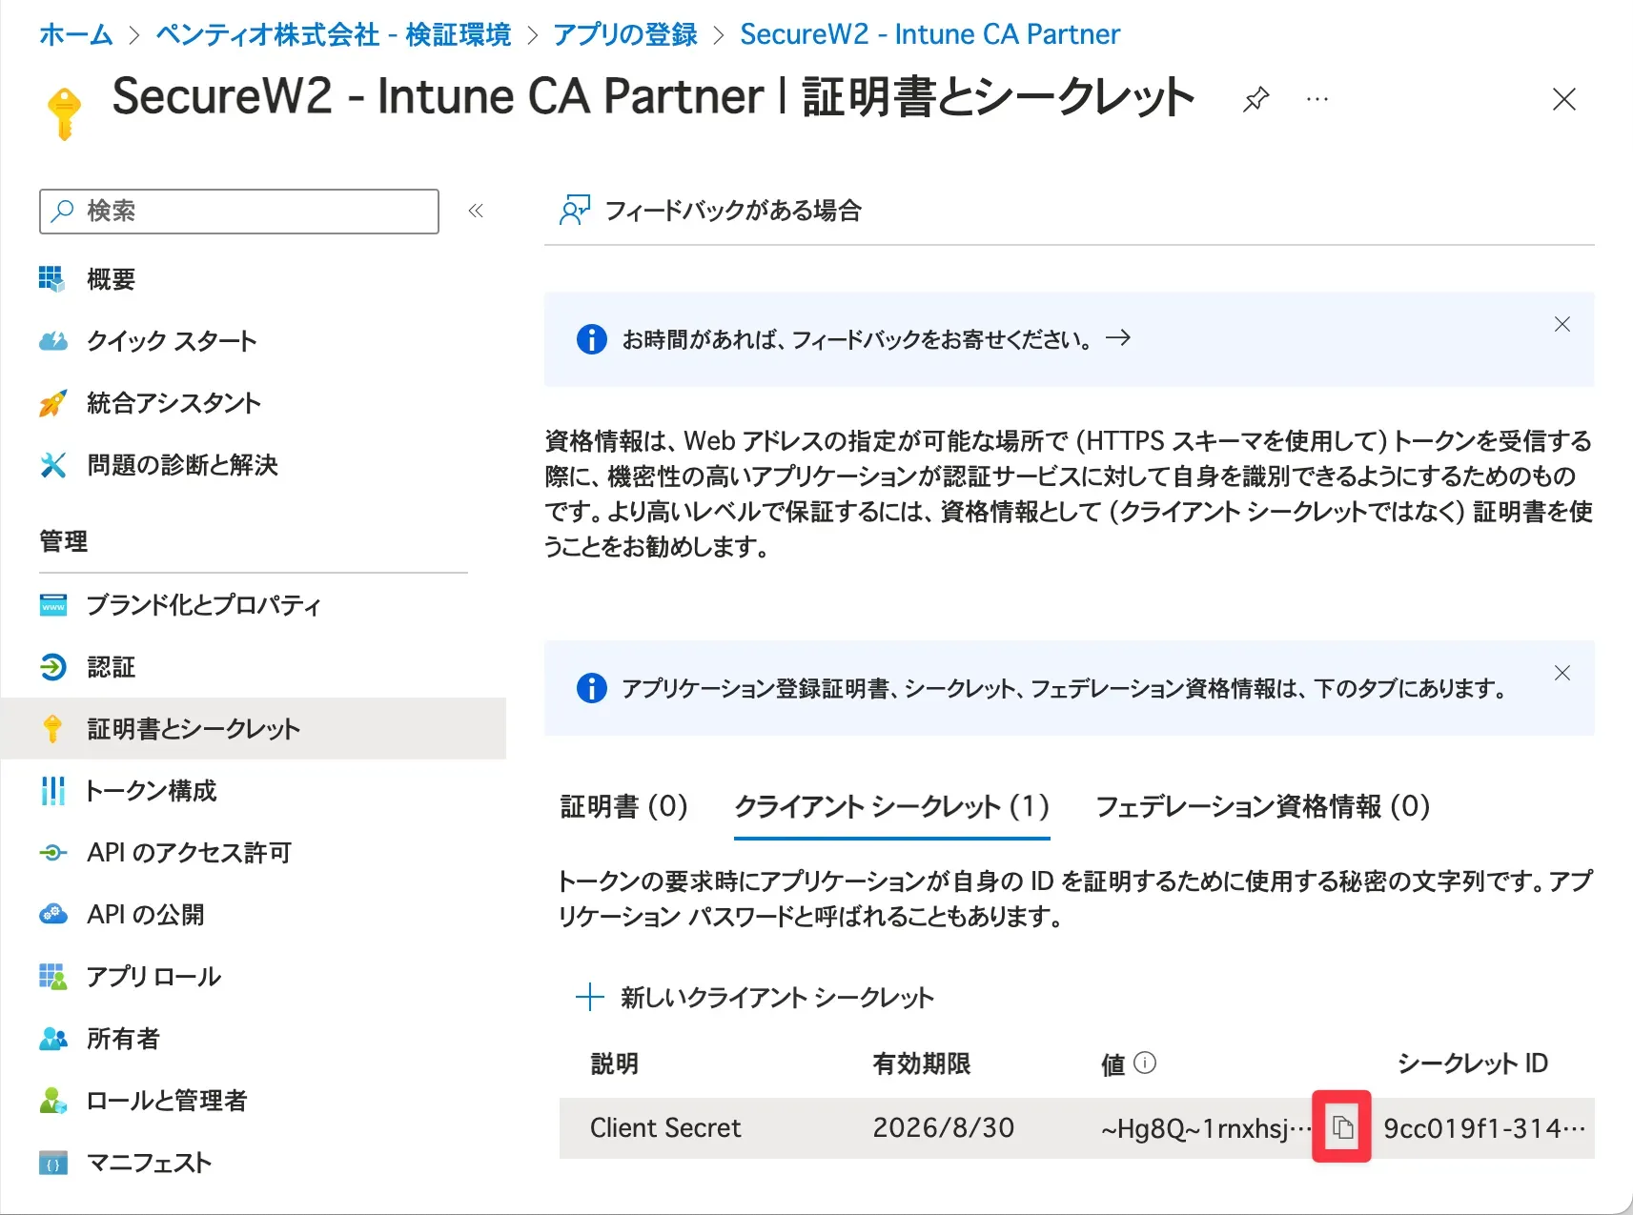Click the 問題の診断と解決 wrench icon
Screen dimensions: 1633x1215
click(x=52, y=465)
